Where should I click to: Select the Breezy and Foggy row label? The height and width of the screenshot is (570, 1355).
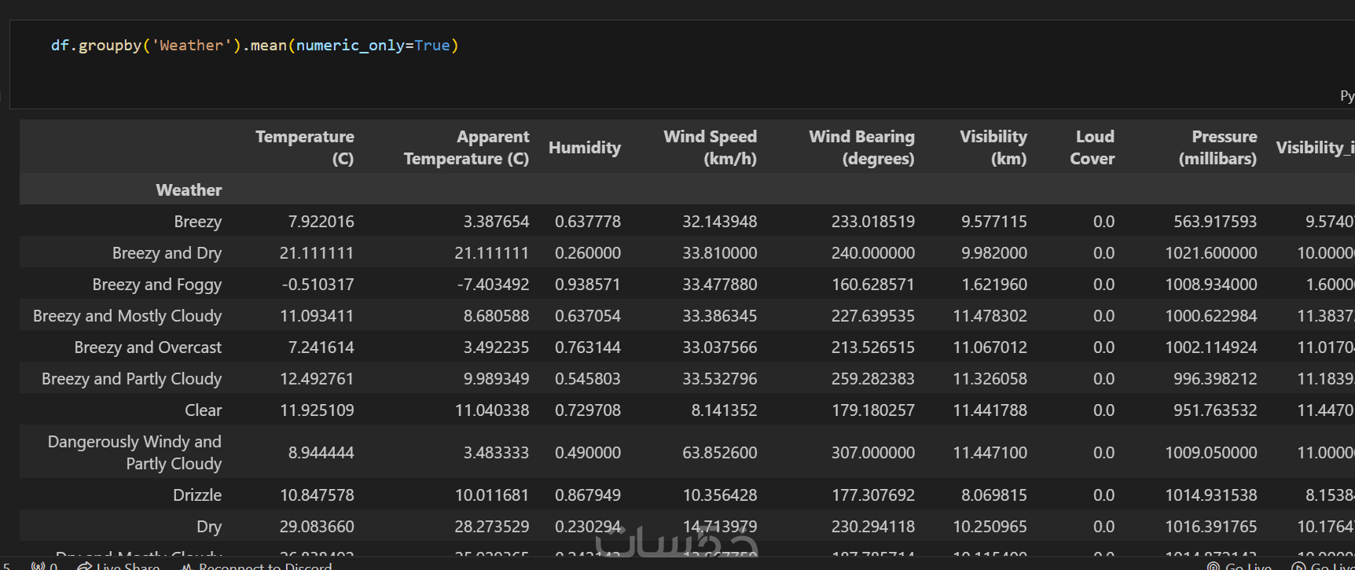click(156, 284)
